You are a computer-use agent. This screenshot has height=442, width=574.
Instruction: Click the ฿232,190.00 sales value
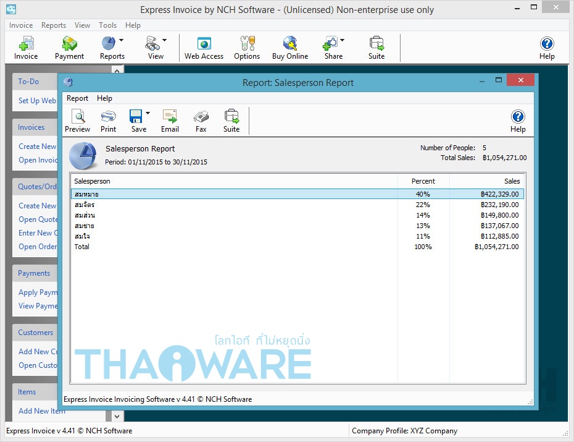tap(500, 205)
